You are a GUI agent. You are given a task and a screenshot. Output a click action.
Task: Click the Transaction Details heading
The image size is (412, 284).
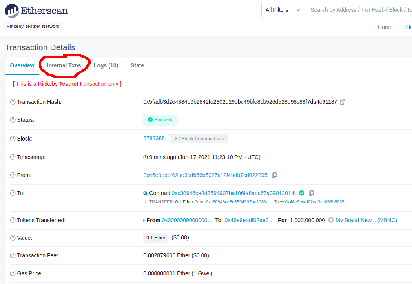[40, 47]
